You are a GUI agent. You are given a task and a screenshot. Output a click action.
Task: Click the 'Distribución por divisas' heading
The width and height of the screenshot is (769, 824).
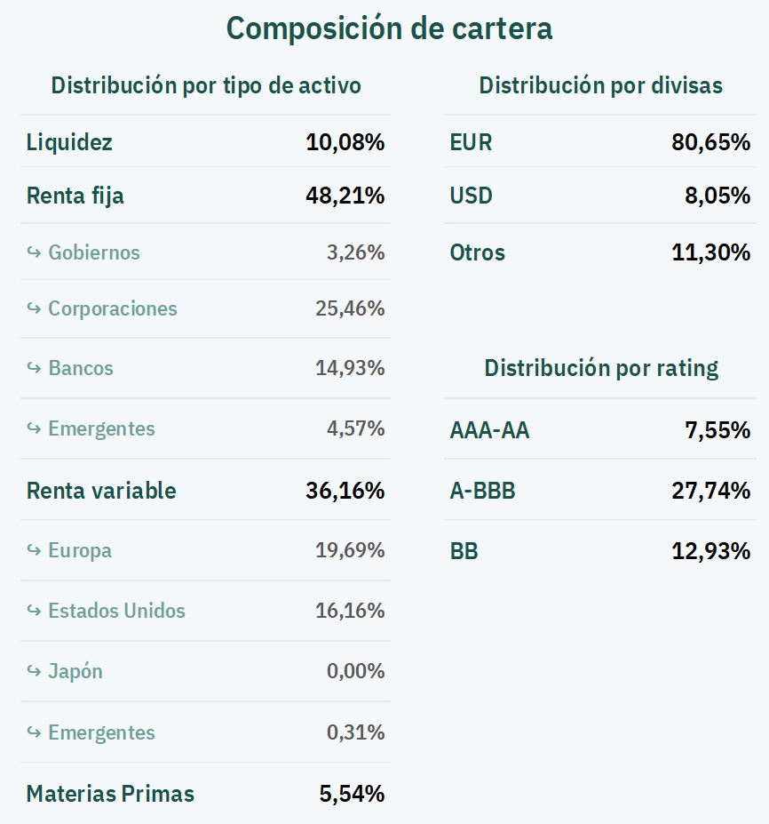pos(600,86)
